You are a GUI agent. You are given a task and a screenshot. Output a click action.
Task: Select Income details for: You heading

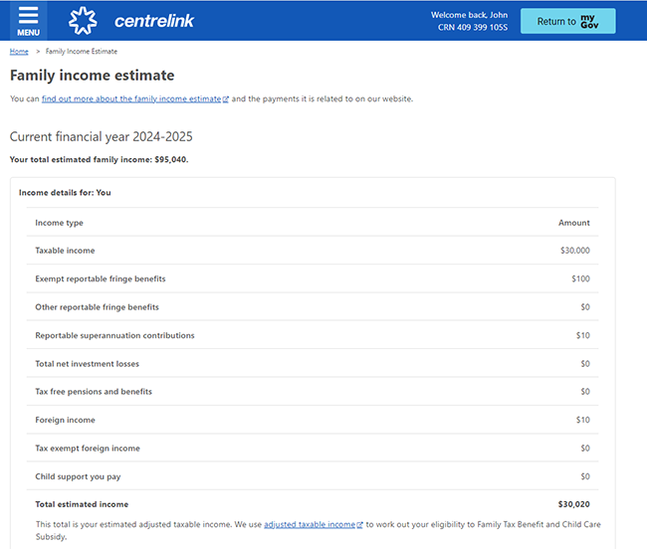pos(65,193)
